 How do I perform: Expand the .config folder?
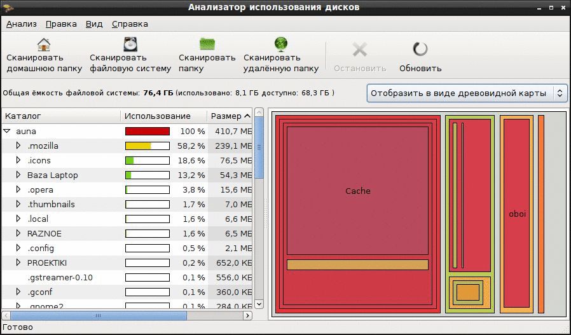click(18, 248)
